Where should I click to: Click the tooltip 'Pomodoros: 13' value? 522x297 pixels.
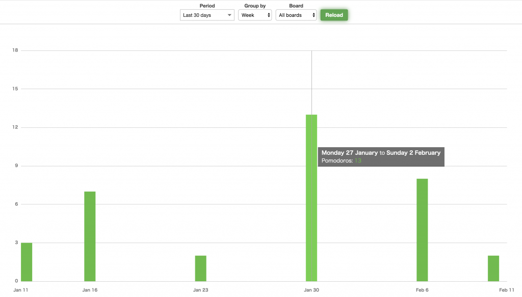pos(358,160)
